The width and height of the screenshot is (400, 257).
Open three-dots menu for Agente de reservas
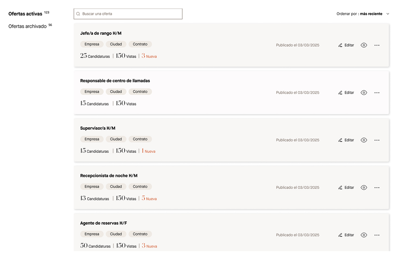[377, 235]
